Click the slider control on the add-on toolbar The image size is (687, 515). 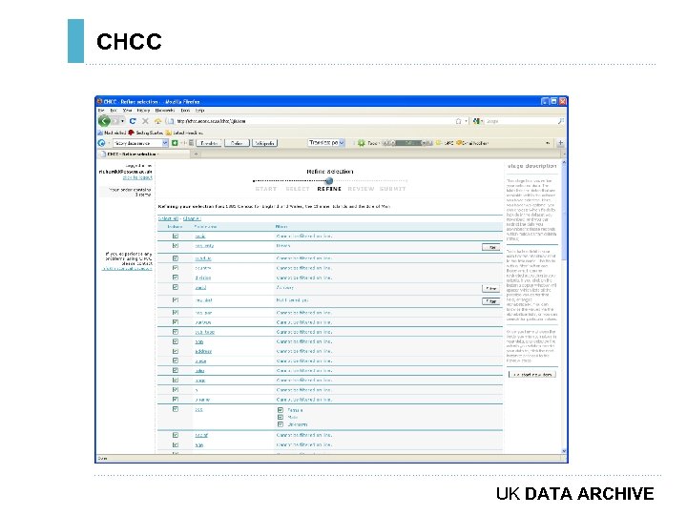tap(407, 143)
